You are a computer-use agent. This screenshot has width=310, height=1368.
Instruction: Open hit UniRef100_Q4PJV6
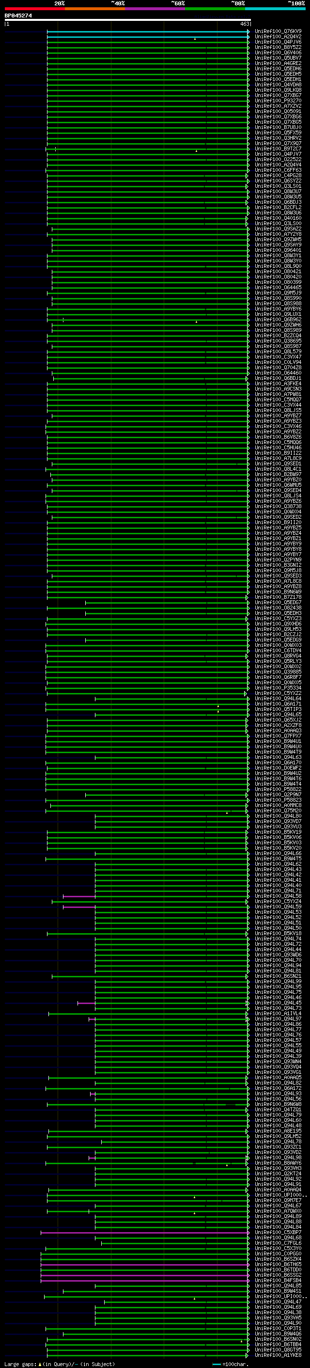(x=278, y=42)
